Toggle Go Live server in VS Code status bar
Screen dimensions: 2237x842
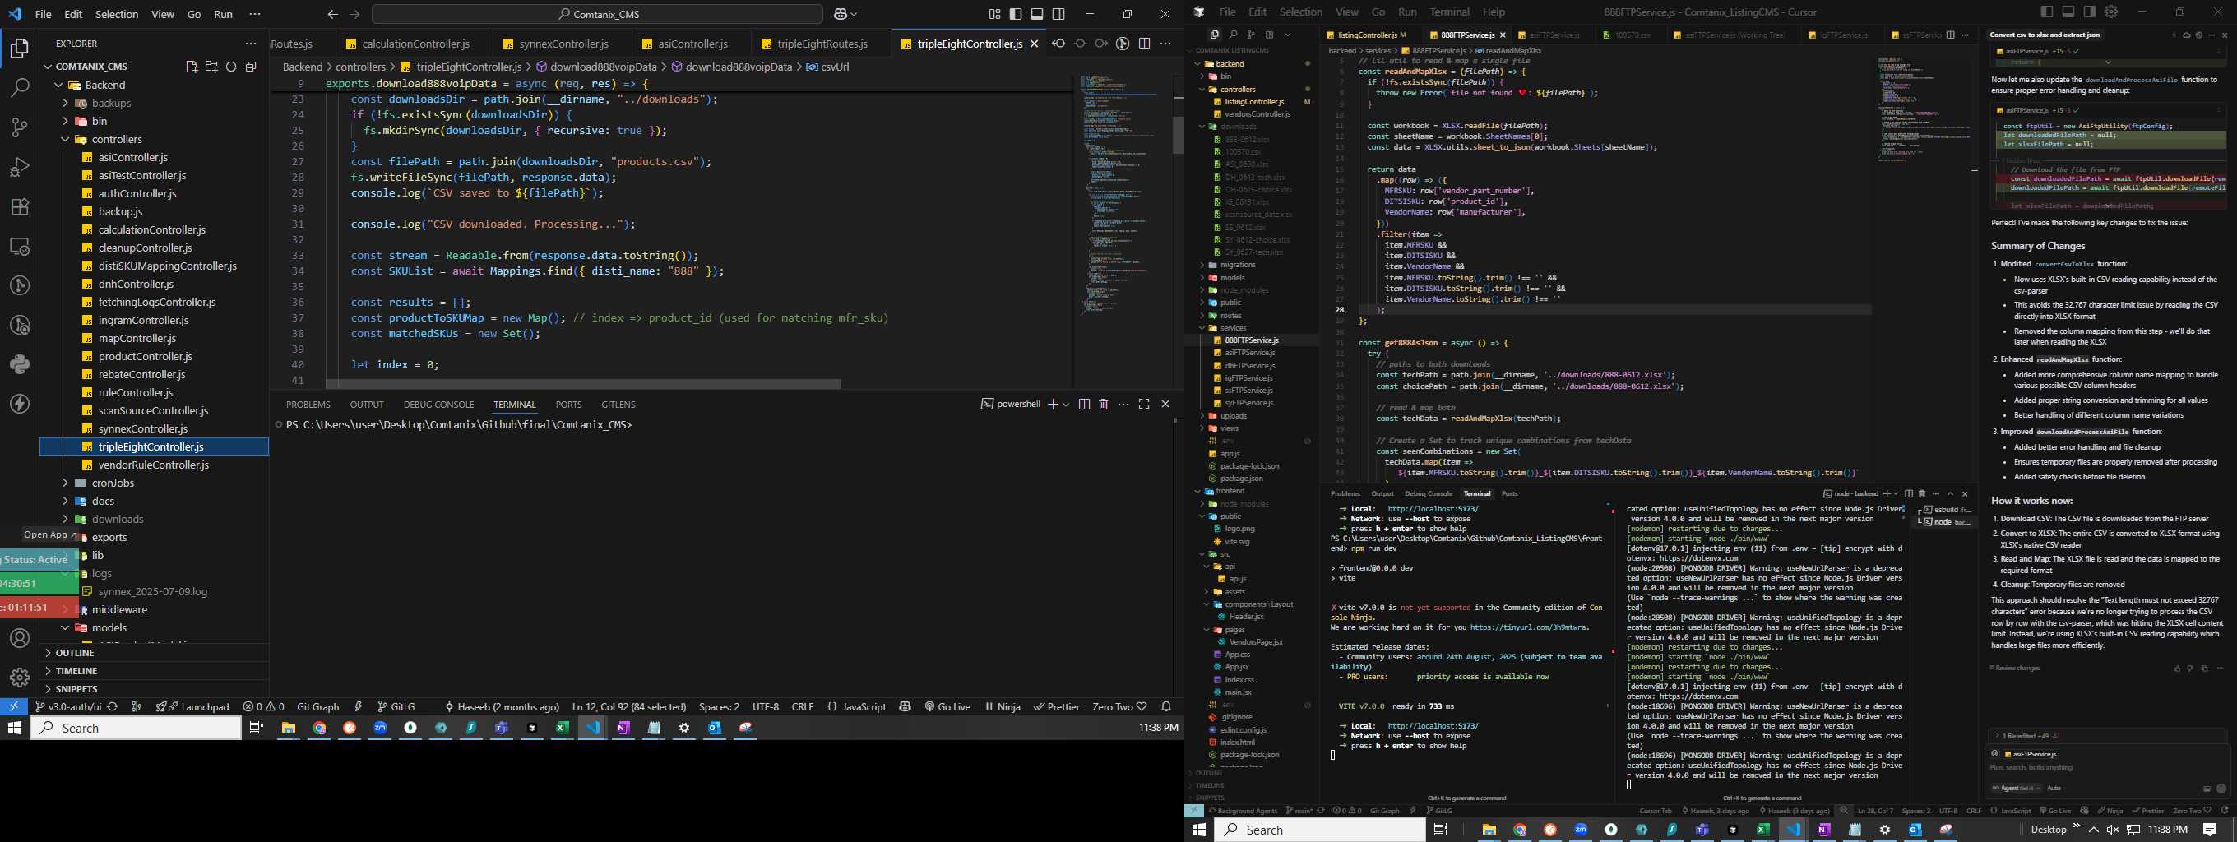(x=947, y=706)
